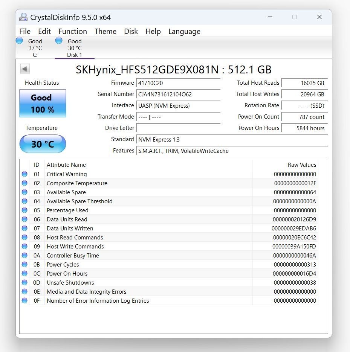Click the Standard field NVM Express 1.3

(232, 139)
